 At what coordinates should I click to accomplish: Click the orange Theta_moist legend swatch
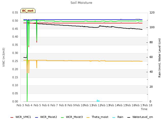[x=88, y=117]
